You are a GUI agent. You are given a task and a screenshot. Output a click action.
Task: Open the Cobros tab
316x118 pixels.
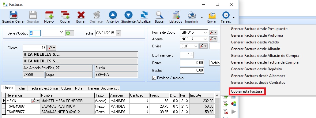(x=66, y=88)
